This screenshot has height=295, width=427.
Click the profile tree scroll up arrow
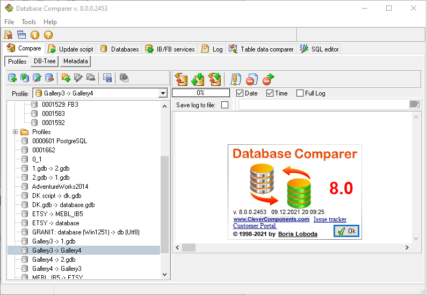164,106
